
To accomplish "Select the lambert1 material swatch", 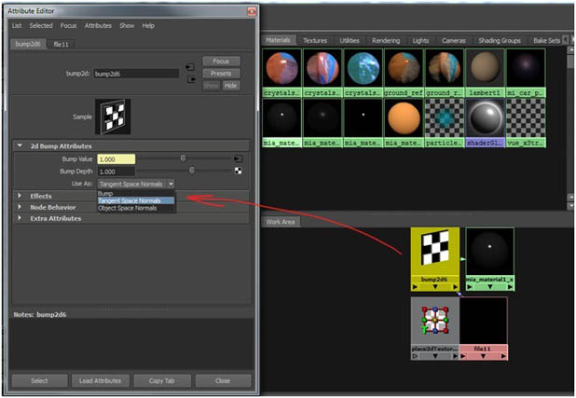I will coord(485,69).
